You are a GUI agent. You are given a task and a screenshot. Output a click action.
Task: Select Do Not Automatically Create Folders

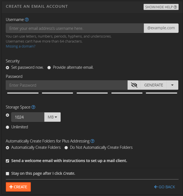[x=66, y=148]
